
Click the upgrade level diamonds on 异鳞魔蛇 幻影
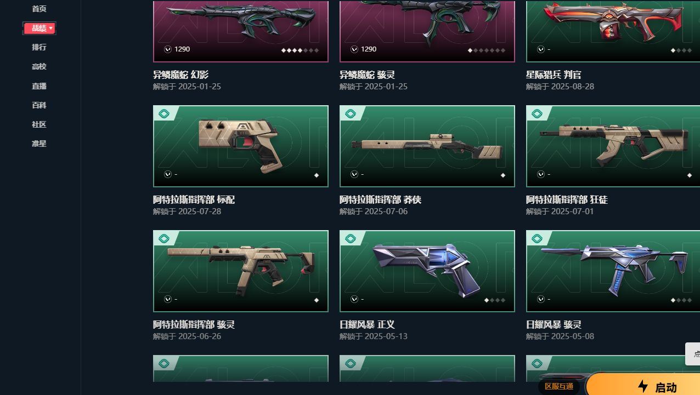coord(300,50)
